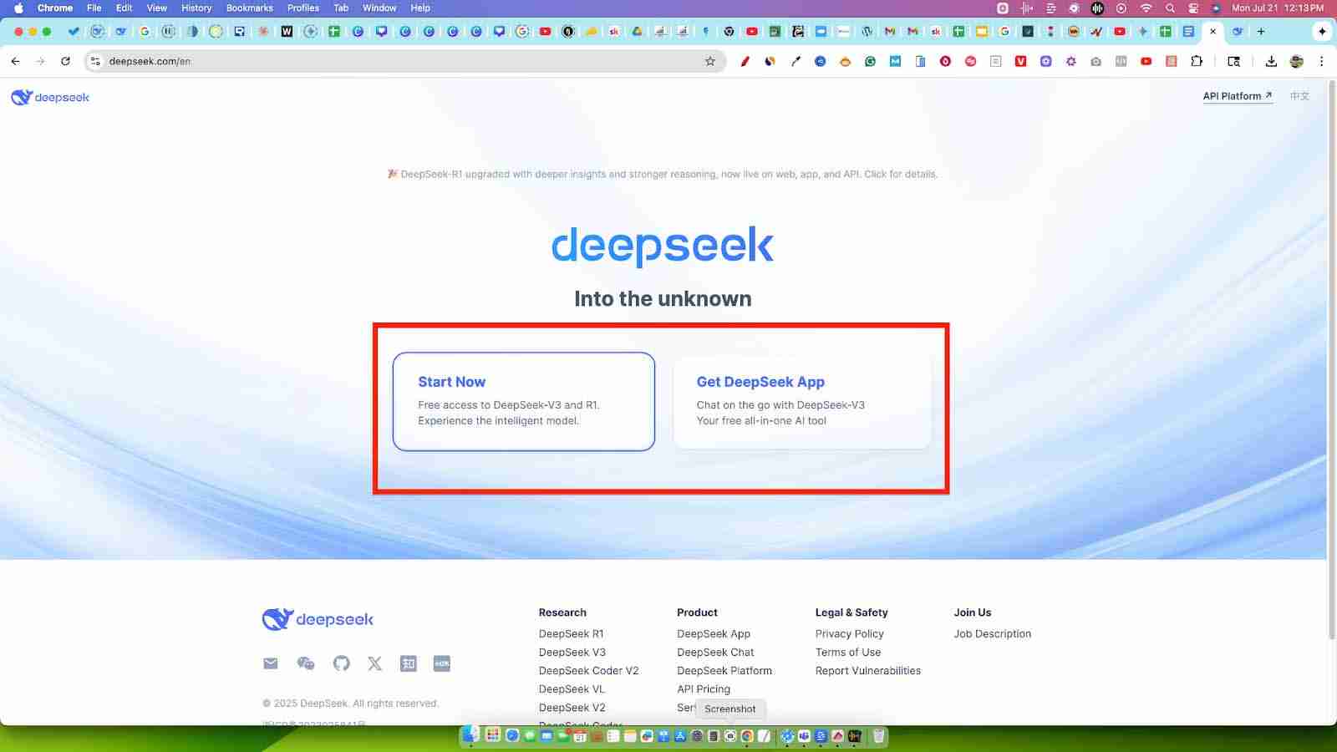Click the browser forward arrow

click(40, 61)
